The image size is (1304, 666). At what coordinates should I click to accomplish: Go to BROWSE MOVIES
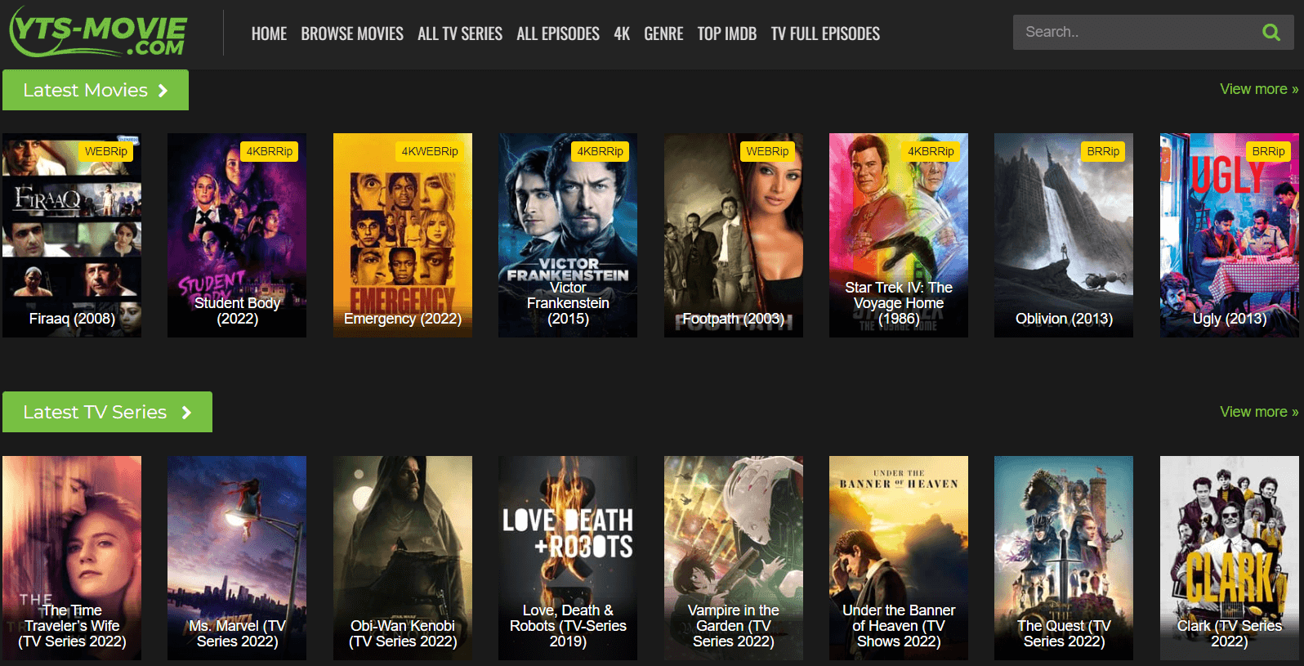click(x=352, y=34)
